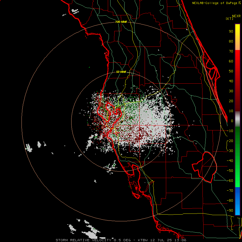The width and height of the screenshot is (242, 242).
Task: Click the 50 NMI range ring label
Action: click(x=121, y=72)
